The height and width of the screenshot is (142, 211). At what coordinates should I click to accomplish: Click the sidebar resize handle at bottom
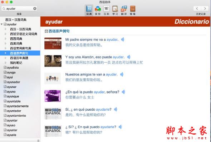[x=39, y=141]
